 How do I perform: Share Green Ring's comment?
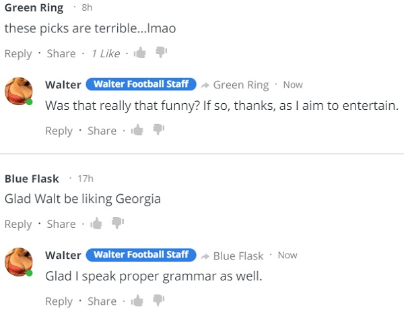coord(61,53)
